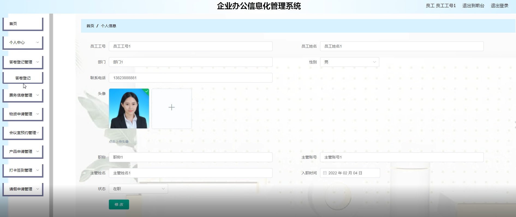This screenshot has height=217, width=516.
Task: Click the 员工姓名 input field
Action: 402,46
